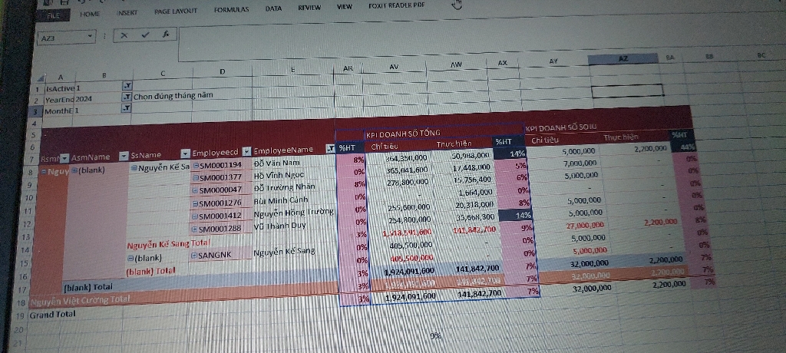Click the formula bar Enter checkmark icon
The image size is (786, 353).
[x=144, y=35]
